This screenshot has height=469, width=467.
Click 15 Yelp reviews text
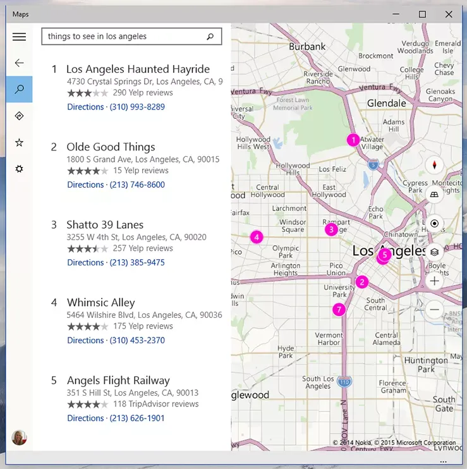[x=140, y=171]
